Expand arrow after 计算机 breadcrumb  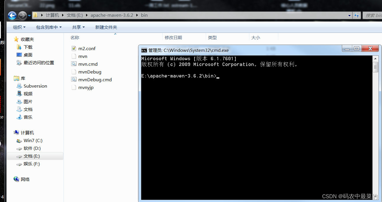[x=63, y=15]
